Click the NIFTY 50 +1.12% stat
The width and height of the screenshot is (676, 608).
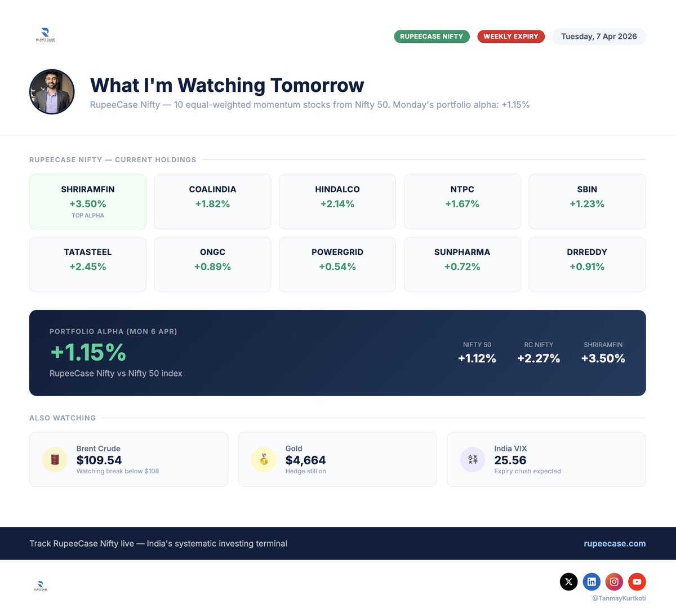click(477, 353)
